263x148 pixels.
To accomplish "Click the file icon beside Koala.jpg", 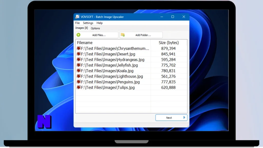I will 79,70.
